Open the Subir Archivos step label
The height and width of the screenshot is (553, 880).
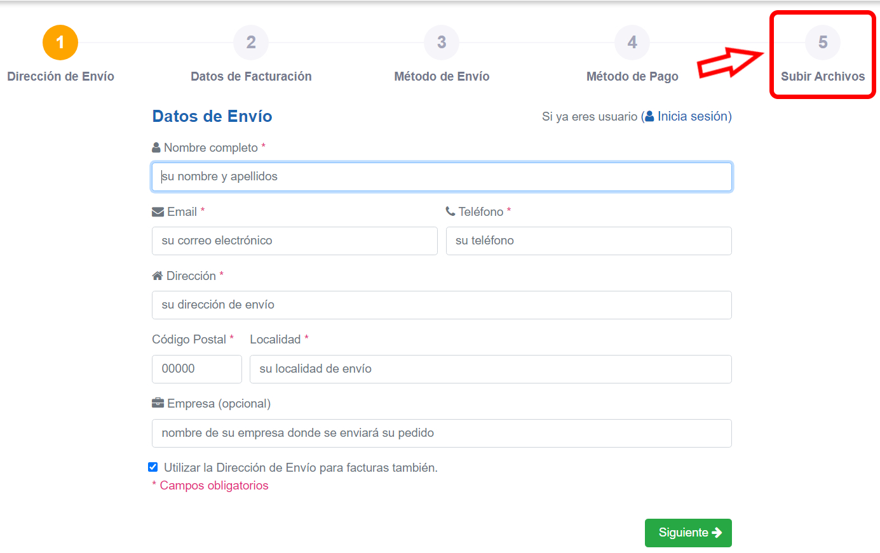[823, 76]
